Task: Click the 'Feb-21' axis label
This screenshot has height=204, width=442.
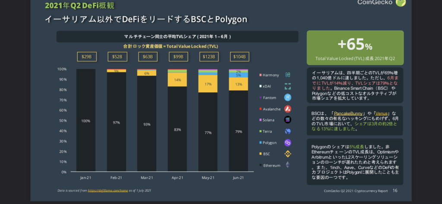Action: click(x=116, y=178)
